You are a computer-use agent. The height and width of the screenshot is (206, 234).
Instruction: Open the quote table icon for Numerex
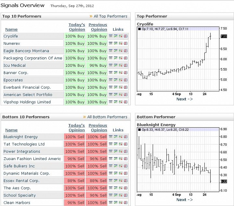click(110, 43)
